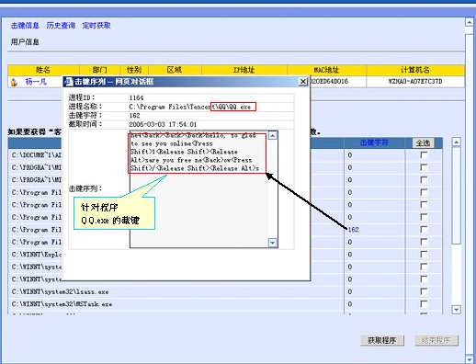Click the IP地址 column header

pyautogui.click(x=244, y=70)
